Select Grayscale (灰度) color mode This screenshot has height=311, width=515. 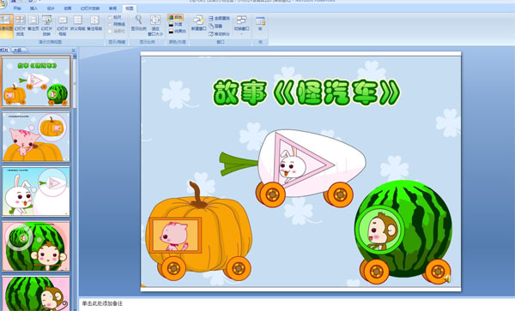(175, 24)
